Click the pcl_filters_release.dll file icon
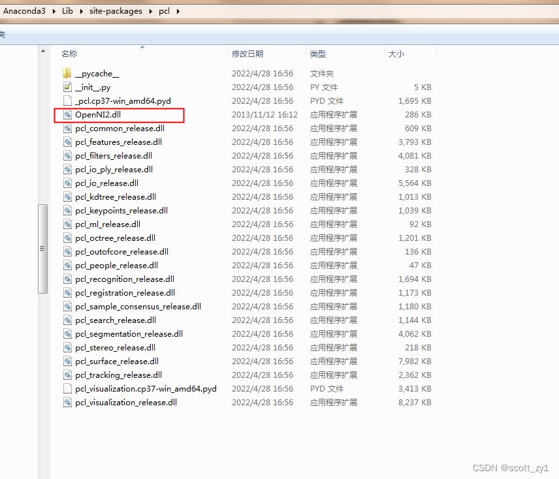The width and height of the screenshot is (559, 479). [67, 155]
